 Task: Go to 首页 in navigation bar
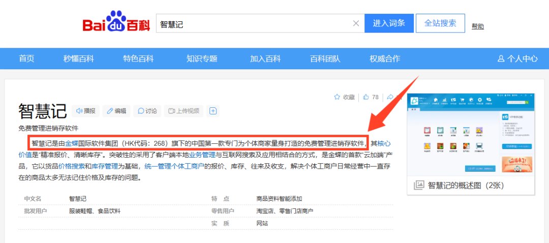[26, 58]
